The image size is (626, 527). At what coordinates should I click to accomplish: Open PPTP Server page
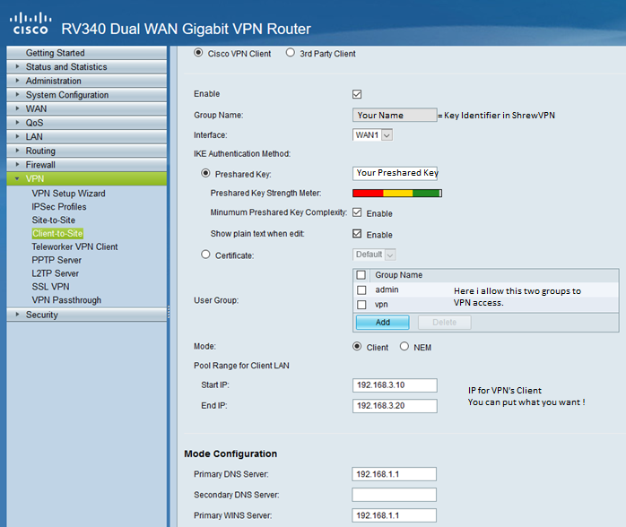57,260
